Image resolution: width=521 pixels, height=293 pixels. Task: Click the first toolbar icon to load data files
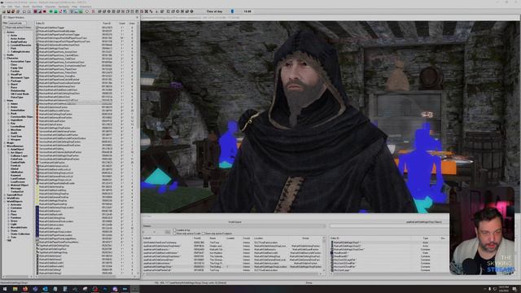click(x=4, y=11)
